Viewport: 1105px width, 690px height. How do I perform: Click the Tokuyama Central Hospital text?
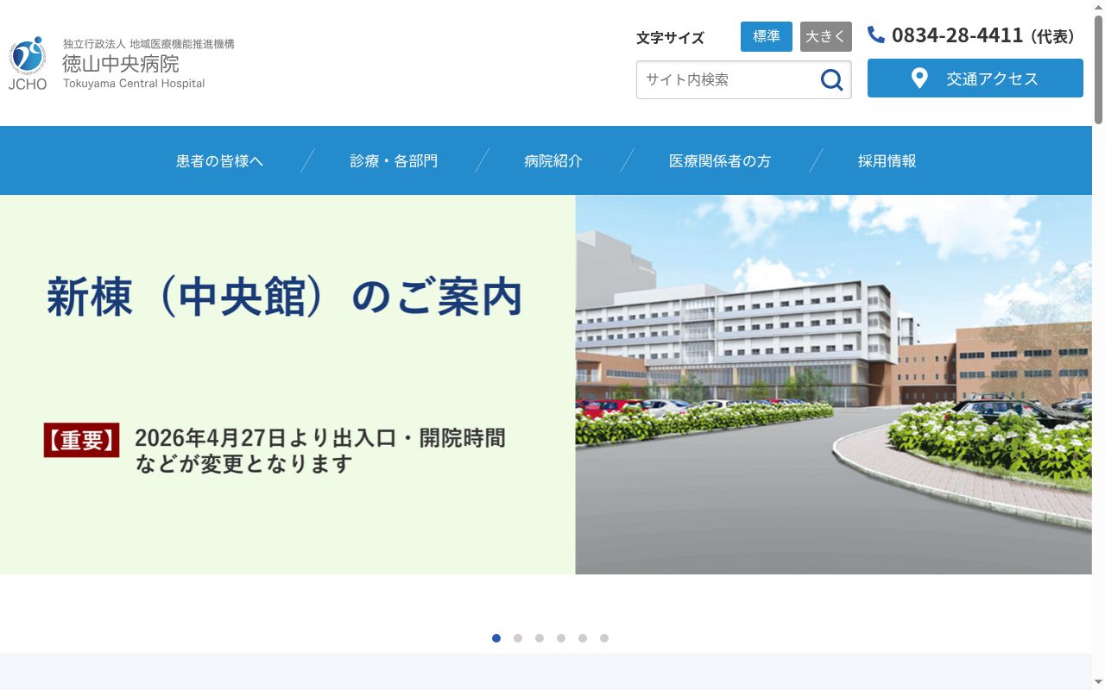[134, 84]
